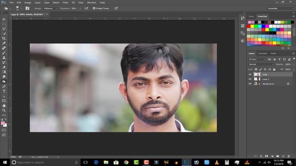The height and width of the screenshot is (166, 296).
Task: Select the Path Selection tool
Action: (4, 96)
